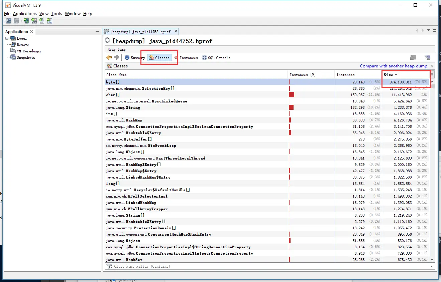
Task: Select the Remote tree item label
Action: (x=23, y=45)
